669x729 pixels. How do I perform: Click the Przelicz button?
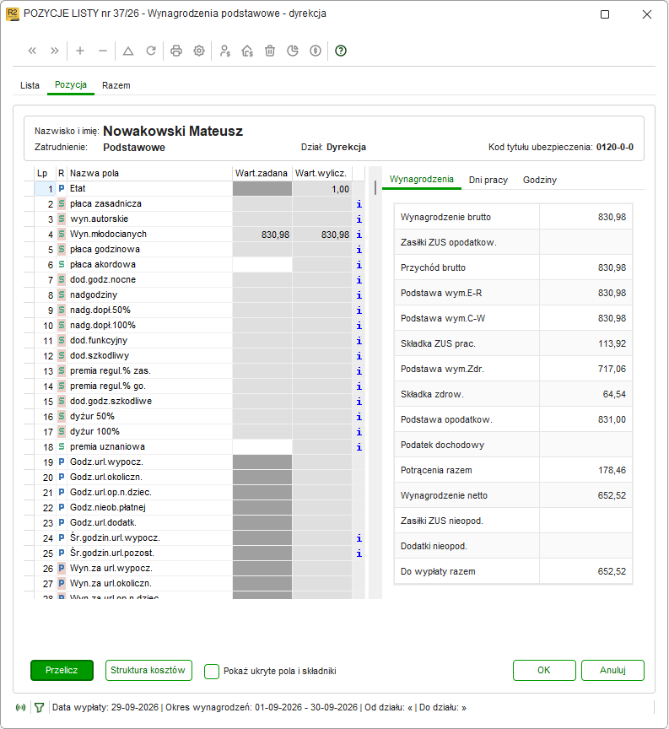(62, 671)
